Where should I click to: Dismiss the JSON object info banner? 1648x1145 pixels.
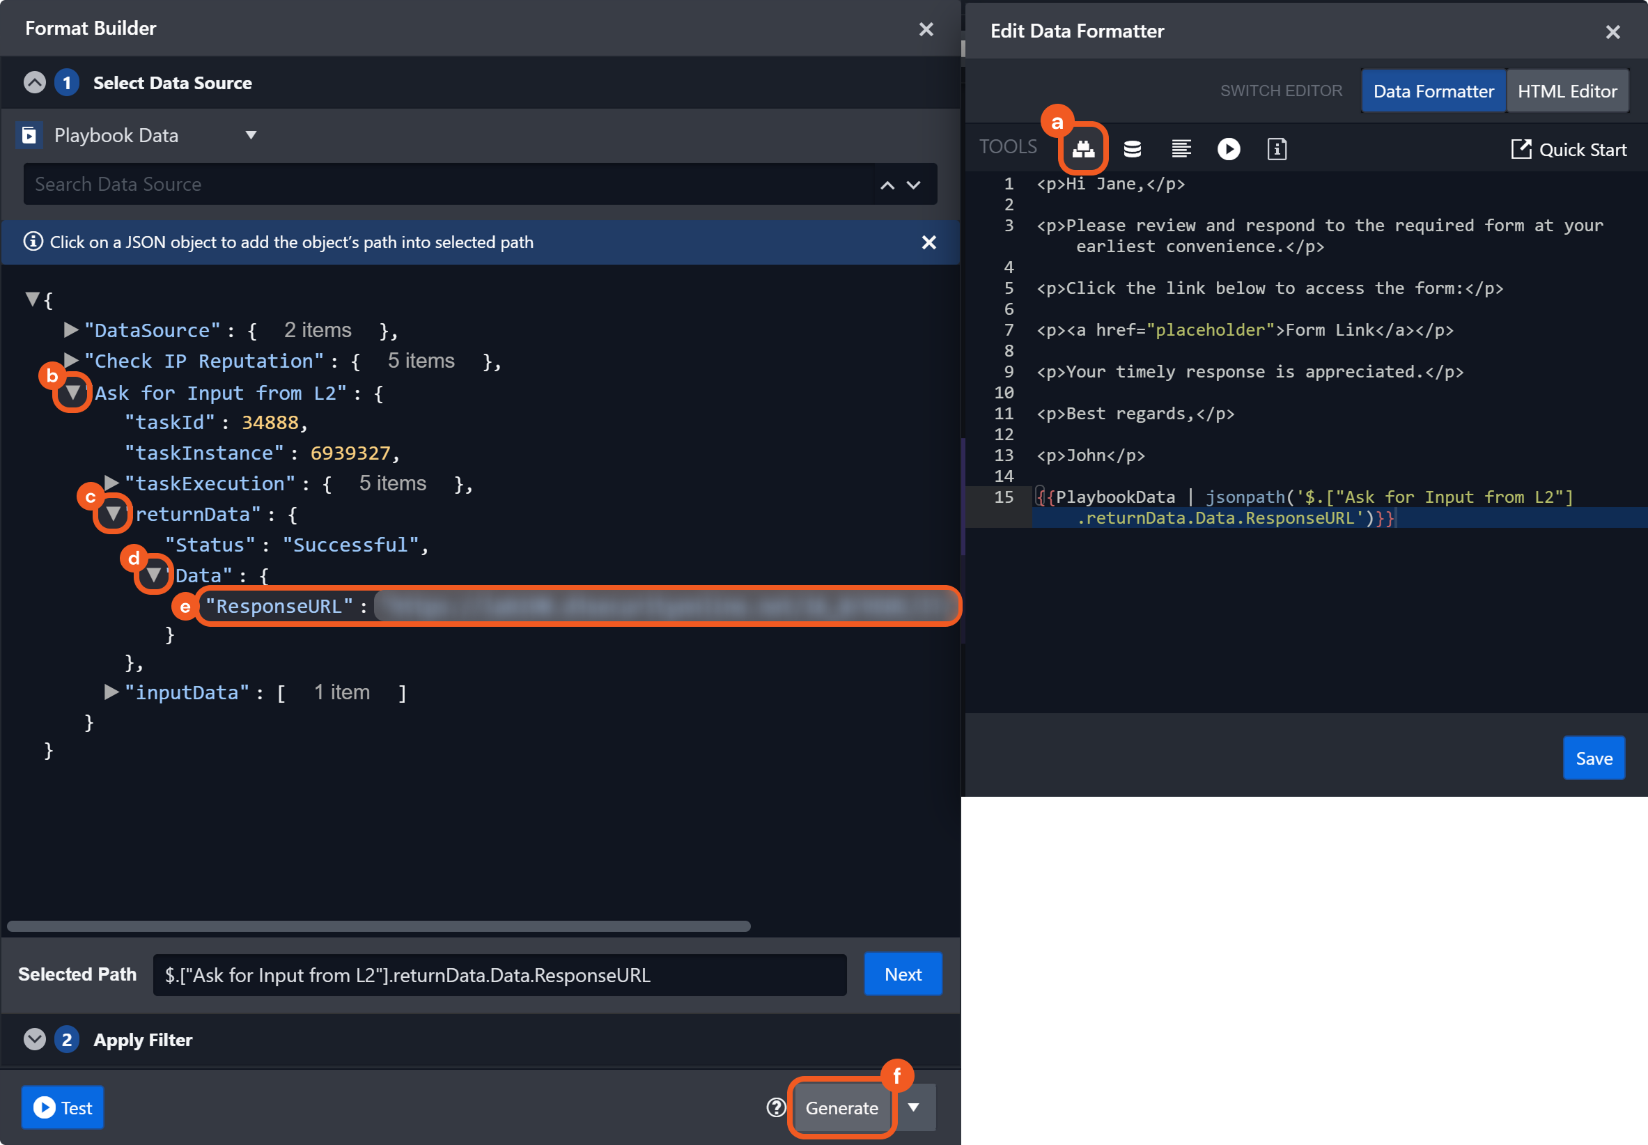[928, 242]
